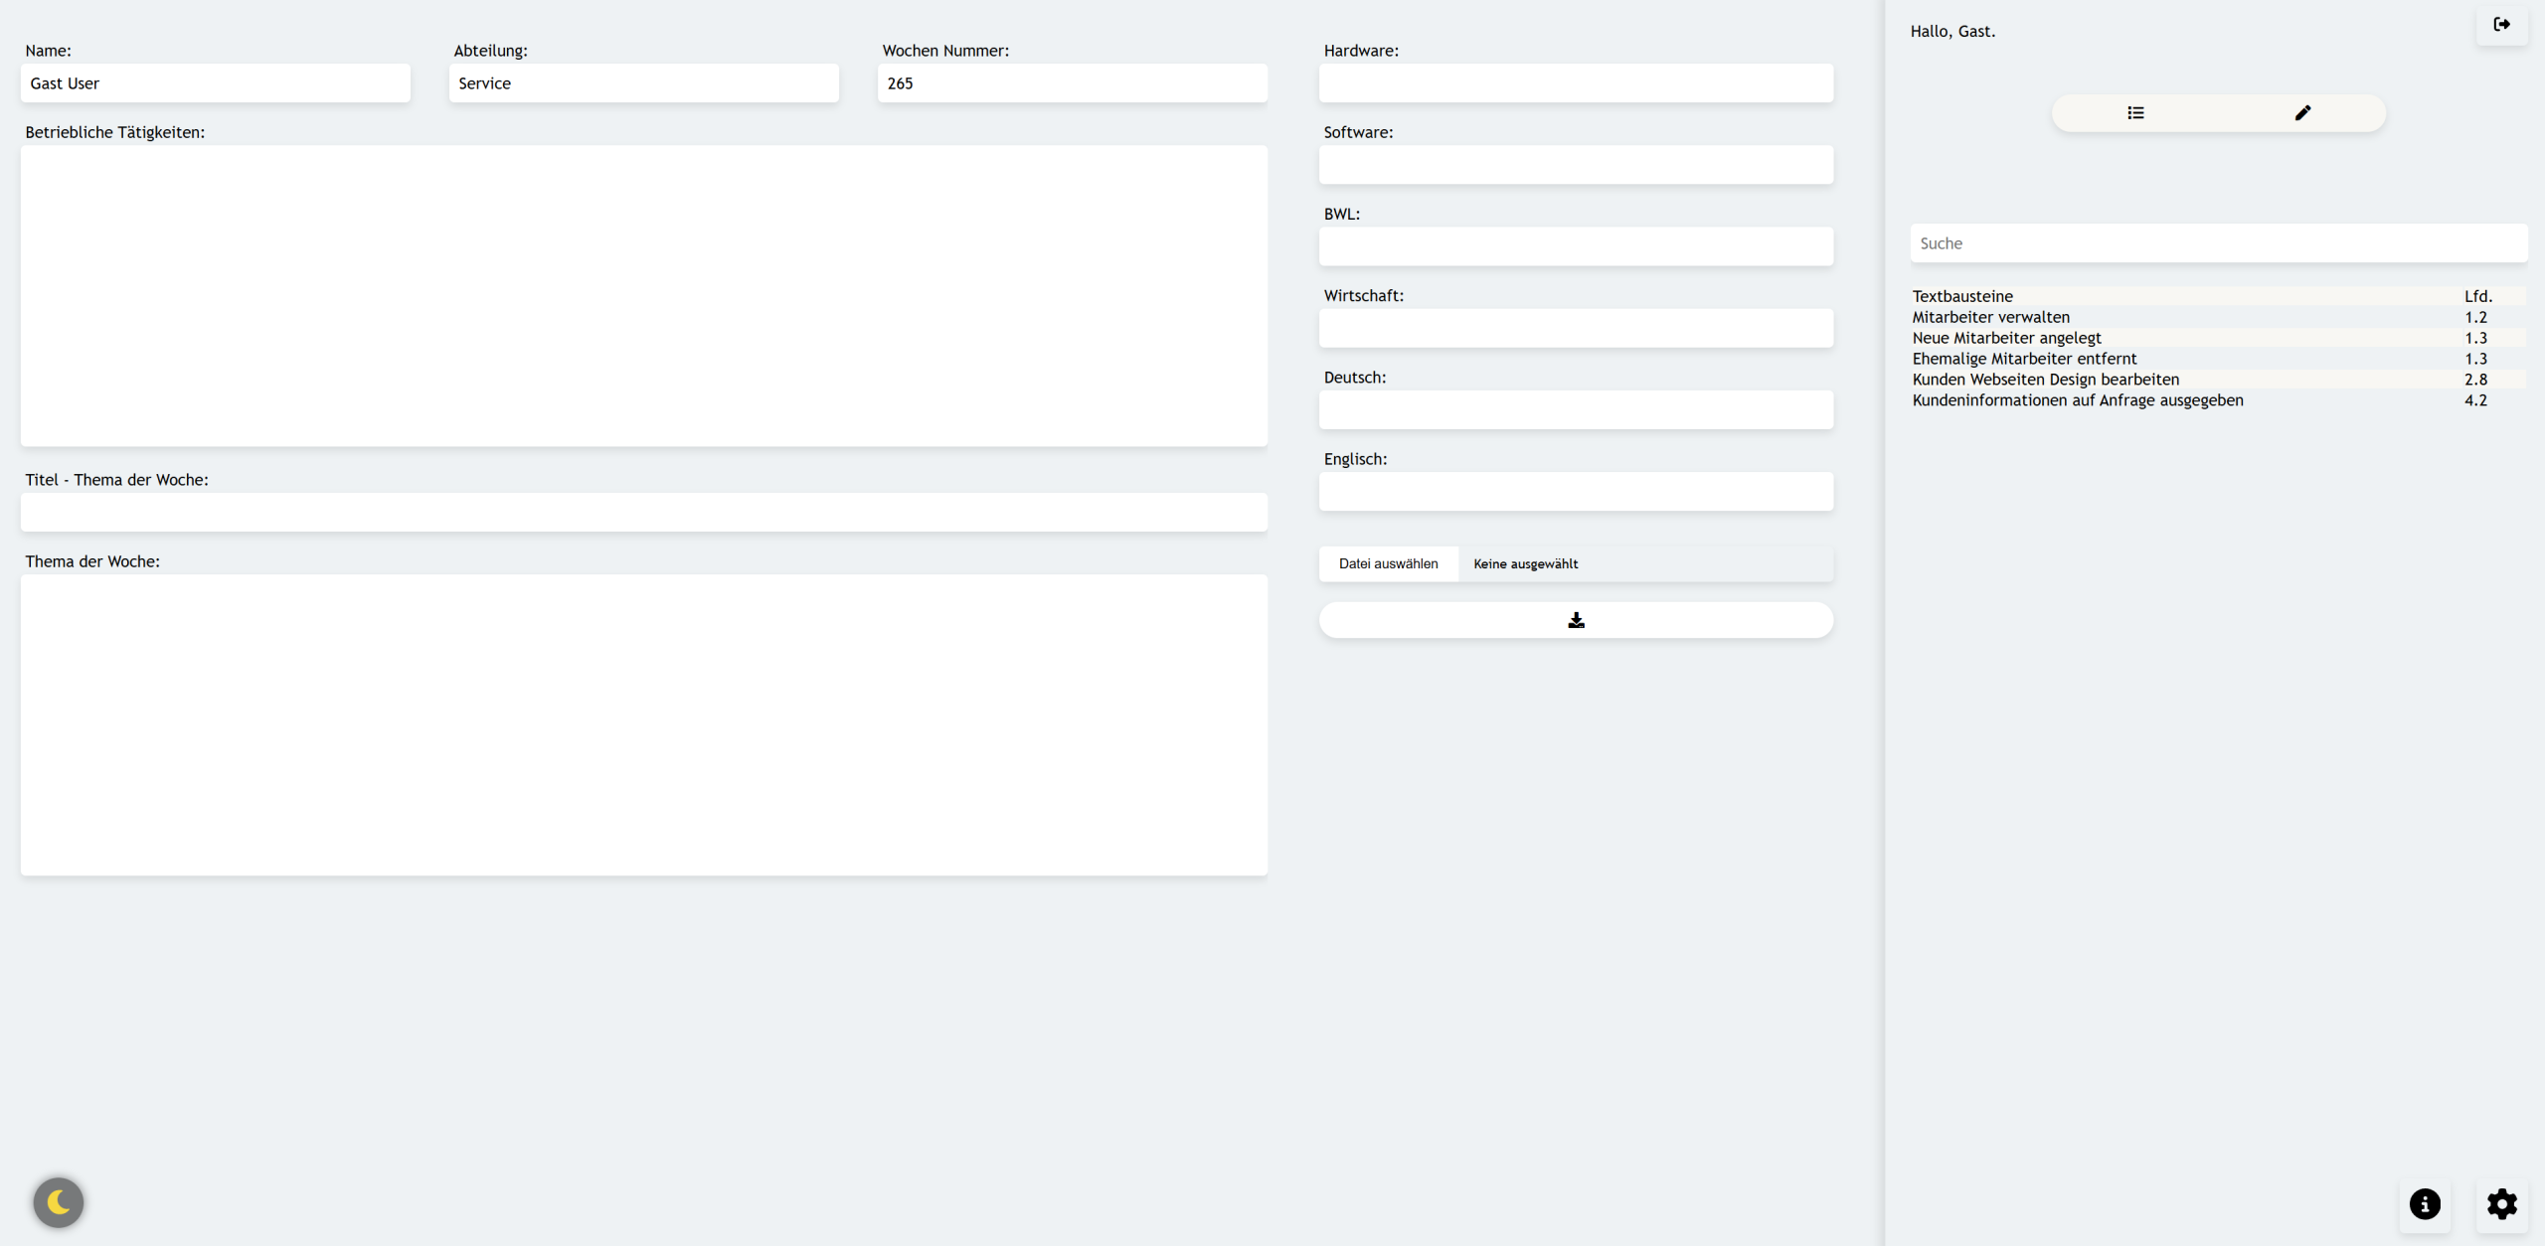Click the Wochen Nummer field
The image size is (2545, 1246).
pos(1072,83)
